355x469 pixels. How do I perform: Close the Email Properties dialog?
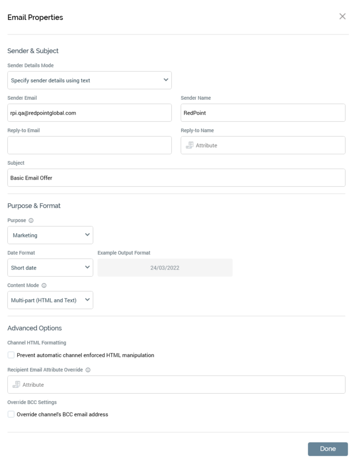pyautogui.click(x=342, y=17)
